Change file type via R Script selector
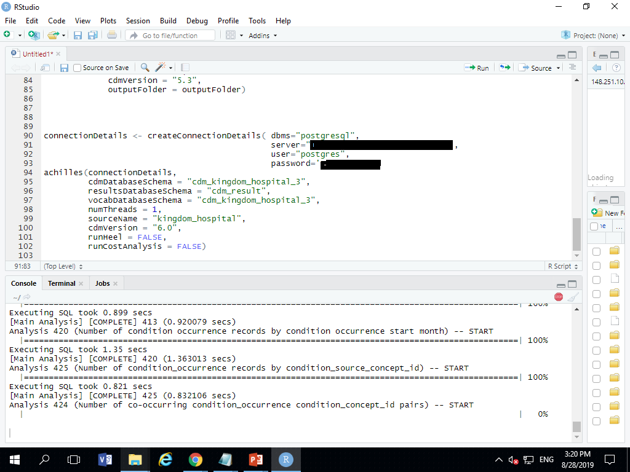The image size is (630, 472). (x=563, y=266)
